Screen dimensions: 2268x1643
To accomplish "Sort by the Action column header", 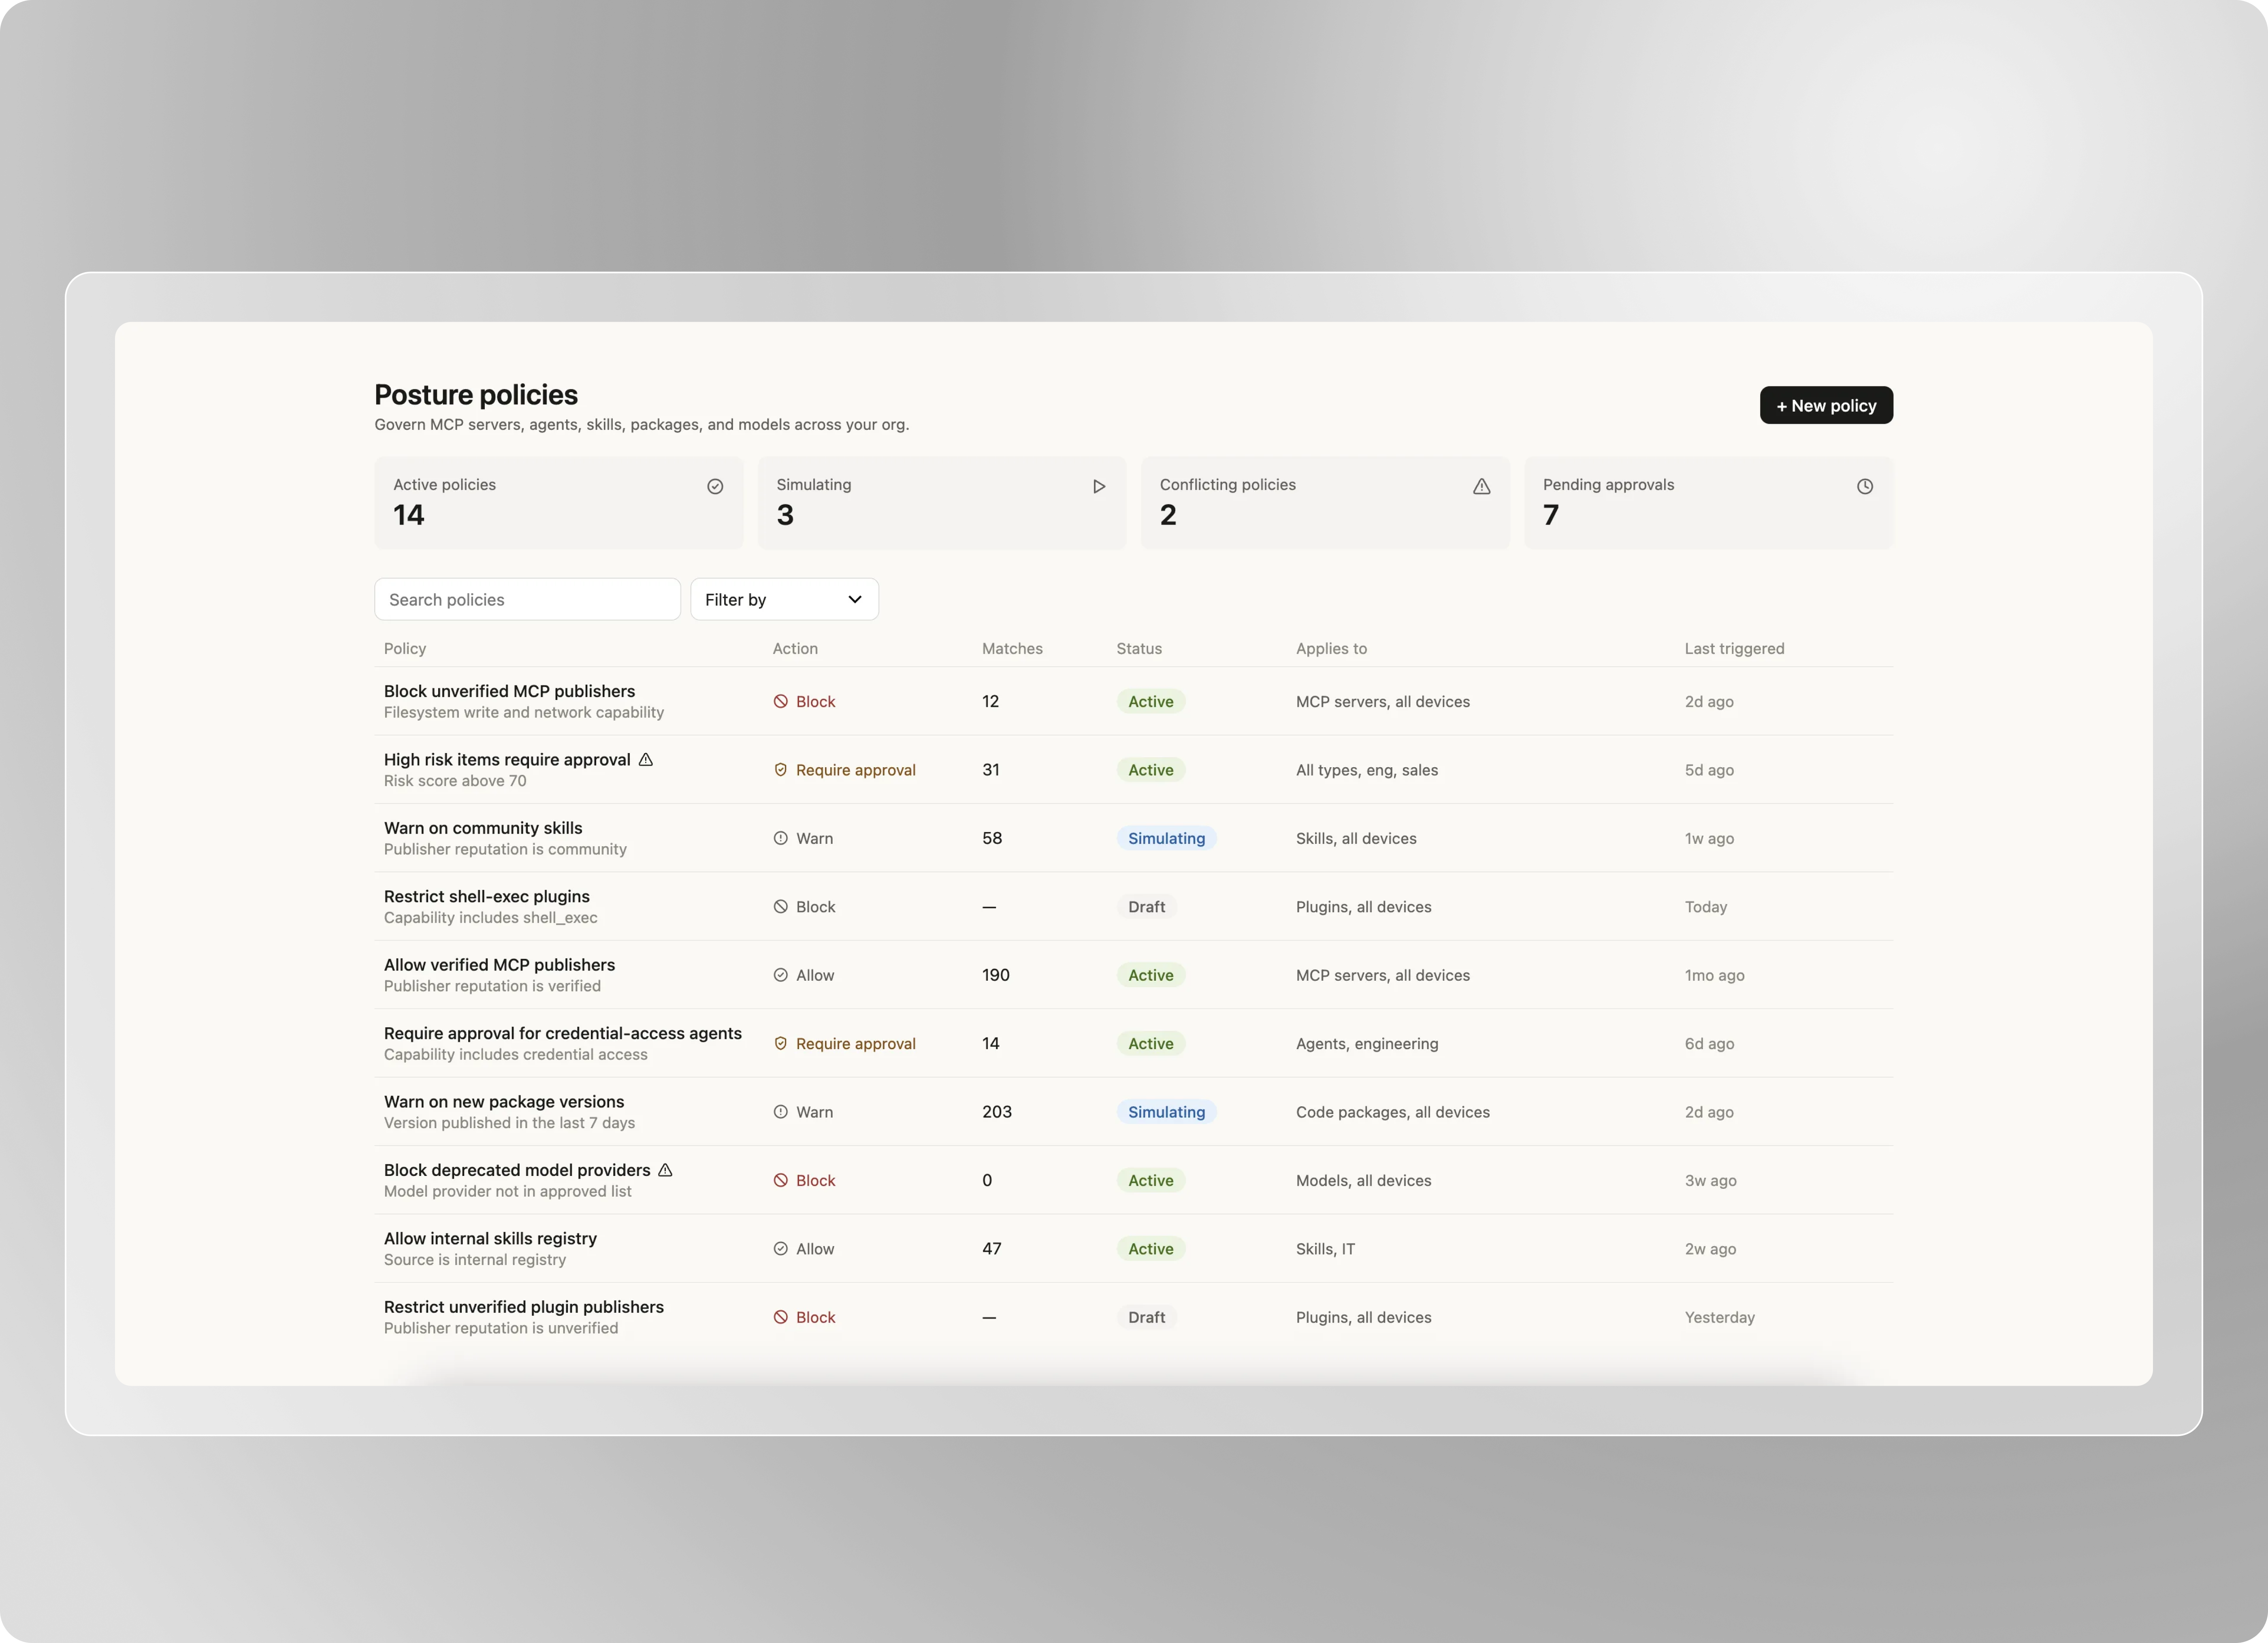I will [x=795, y=648].
